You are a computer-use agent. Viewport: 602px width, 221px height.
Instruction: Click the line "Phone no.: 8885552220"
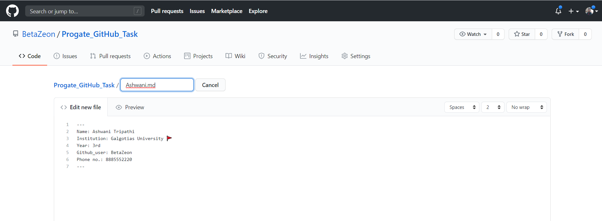(104, 159)
